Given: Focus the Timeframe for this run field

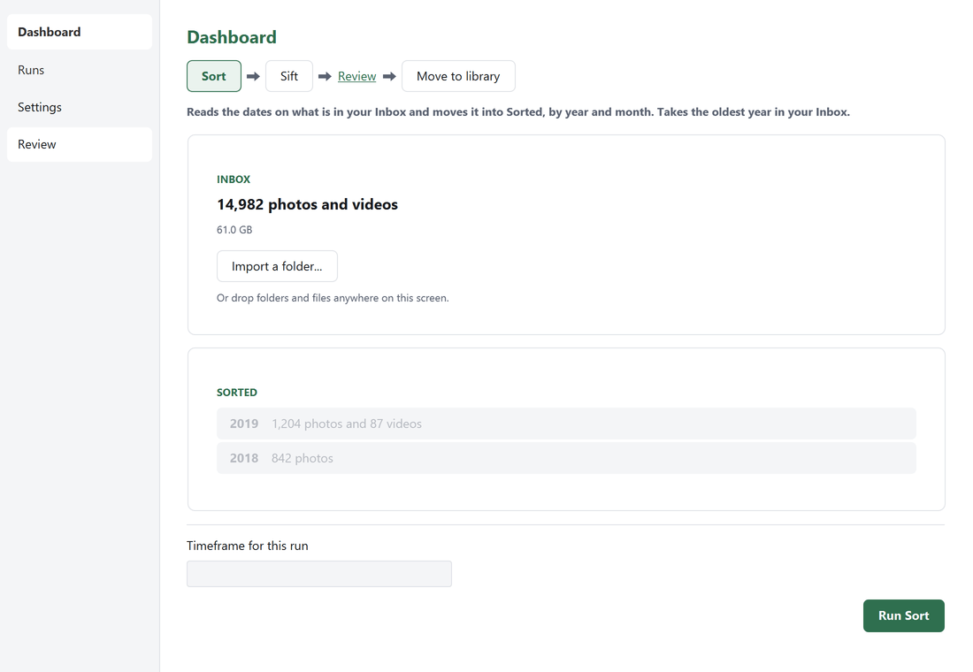Looking at the screenshot, I should click(319, 574).
